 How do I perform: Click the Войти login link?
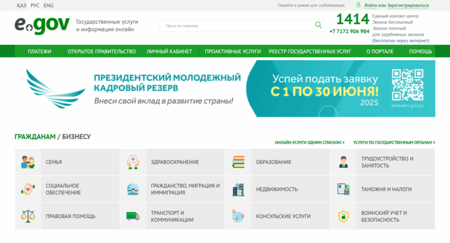coord(370,5)
